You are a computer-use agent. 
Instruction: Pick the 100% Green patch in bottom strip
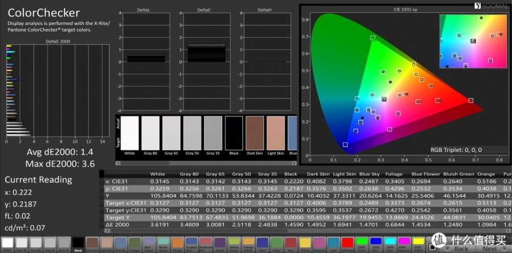pyautogui.click(x=361, y=242)
